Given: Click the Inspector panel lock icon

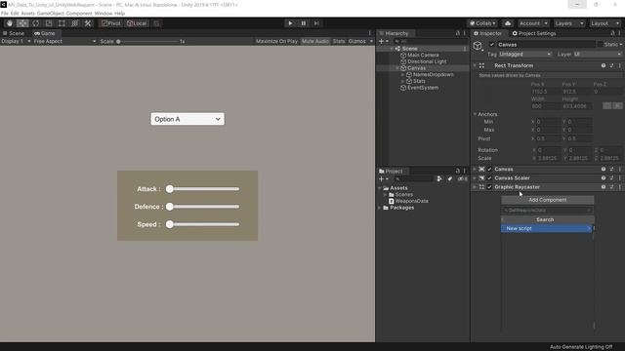Looking at the screenshot, I should [612, 33].
